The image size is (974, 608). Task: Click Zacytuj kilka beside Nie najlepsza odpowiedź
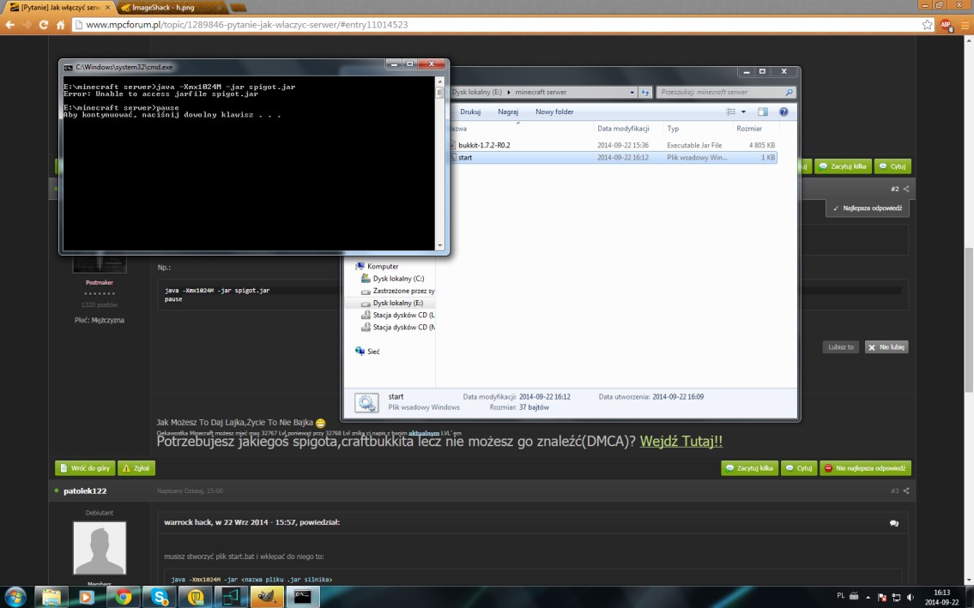[x=749, y=468]
